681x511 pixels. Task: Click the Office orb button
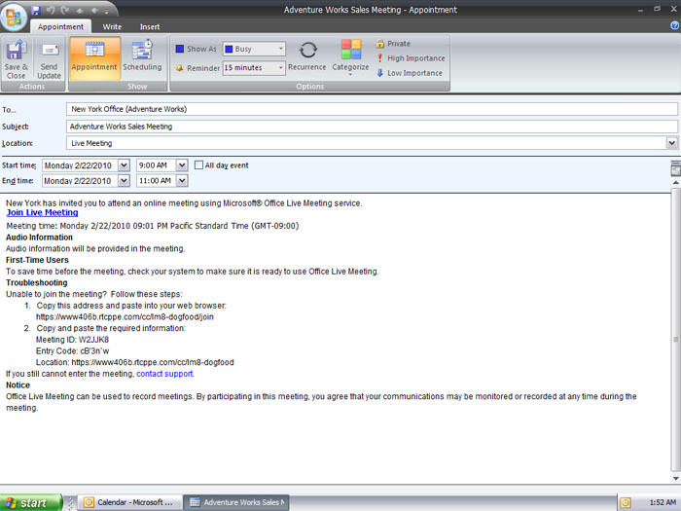[14, 18]
